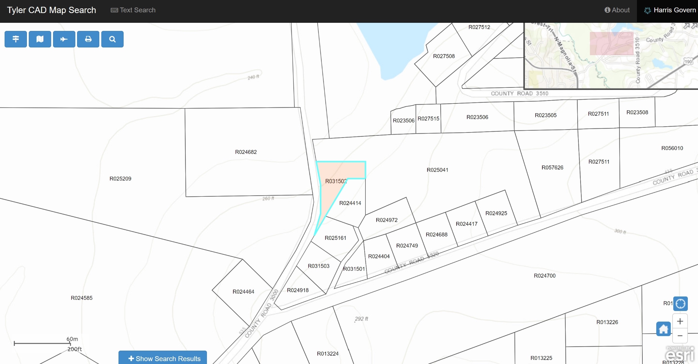This screenshot has height=364, width=698.
Task: Select parcel R025041 on the map
Action: [x=437, y=170]
